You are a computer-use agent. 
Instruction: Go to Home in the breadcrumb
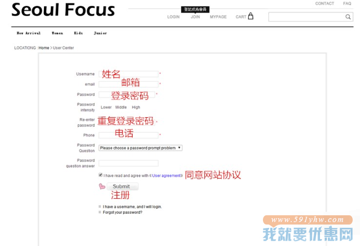pyautogui.click(x=44, y=48)
